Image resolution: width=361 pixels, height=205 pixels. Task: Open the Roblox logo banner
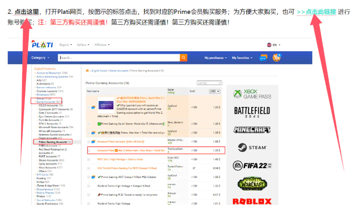click(x=252, y=201)
